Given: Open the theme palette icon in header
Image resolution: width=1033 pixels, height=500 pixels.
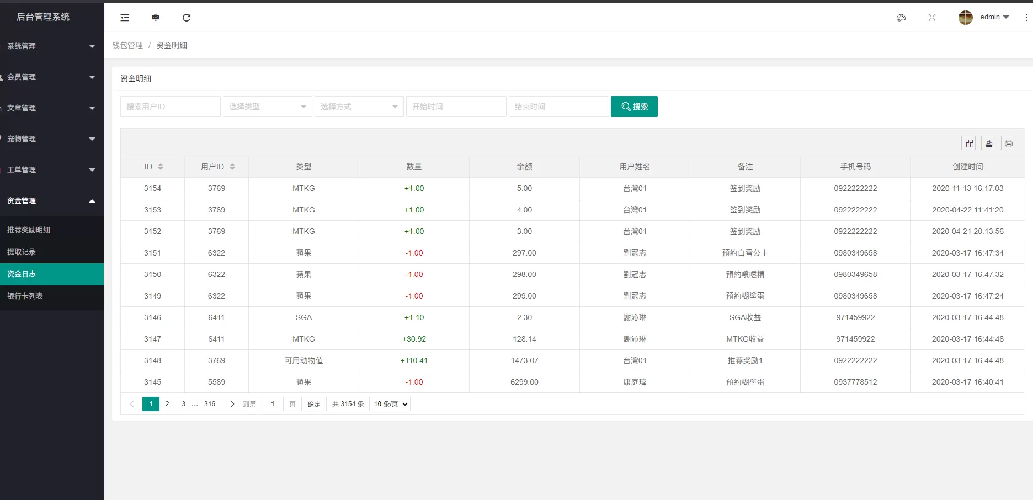Looking at the screenshot, I should (x=901, y=17).
